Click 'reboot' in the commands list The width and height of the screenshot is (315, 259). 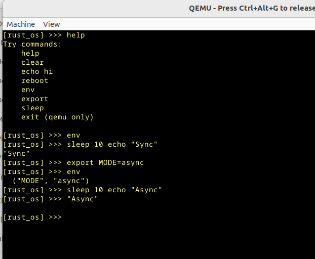click(34, 81)
